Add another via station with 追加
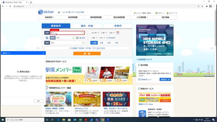 tap(82, 38)
